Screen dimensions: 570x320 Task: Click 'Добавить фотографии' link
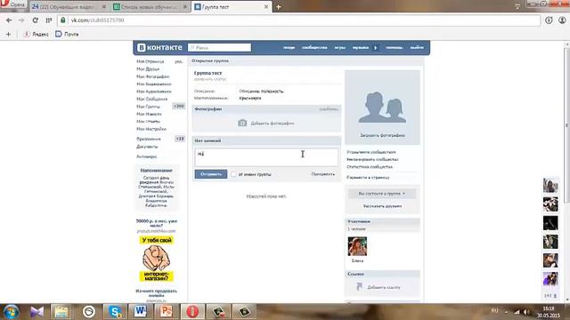(x=273, y=124)
